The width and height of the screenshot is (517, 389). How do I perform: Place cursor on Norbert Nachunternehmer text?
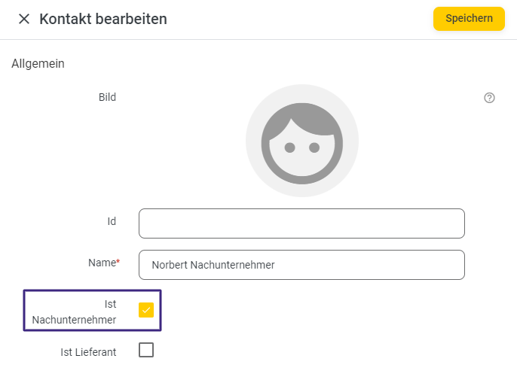[213, 265]
